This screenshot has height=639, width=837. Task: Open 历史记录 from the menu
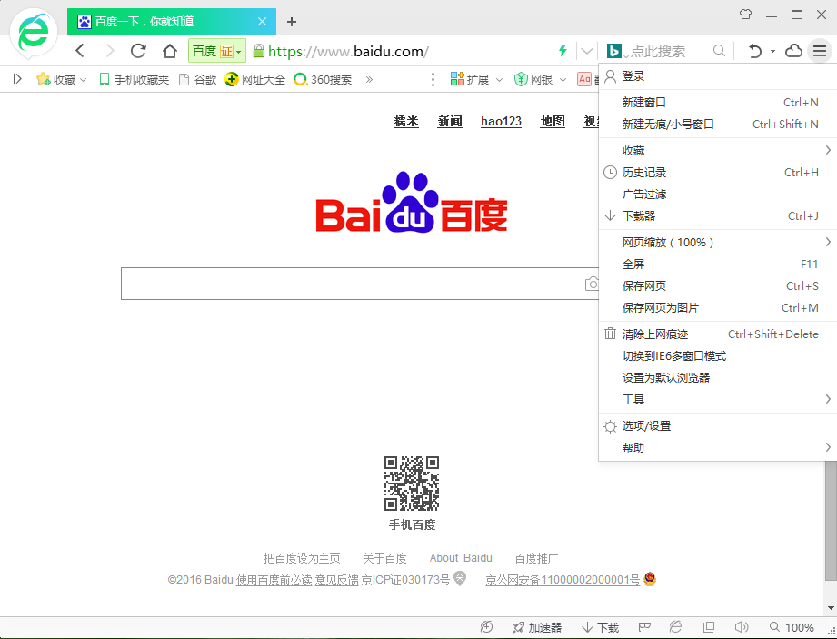tap(718, 172)
